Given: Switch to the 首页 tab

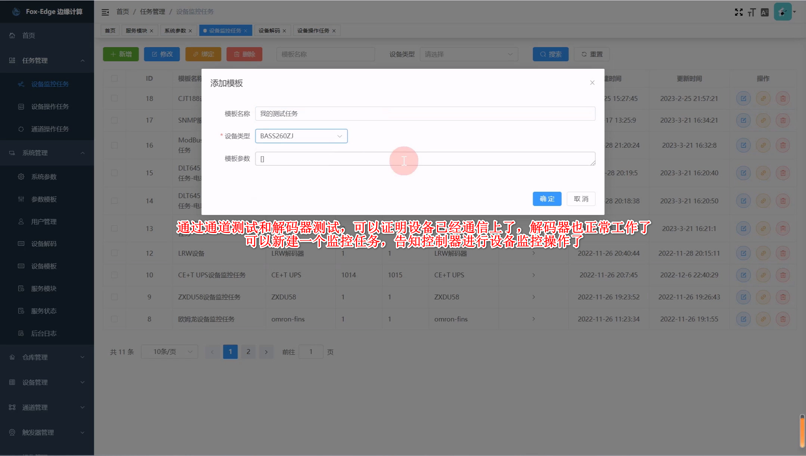Looking at the screenshot, I should click(110, 31).
